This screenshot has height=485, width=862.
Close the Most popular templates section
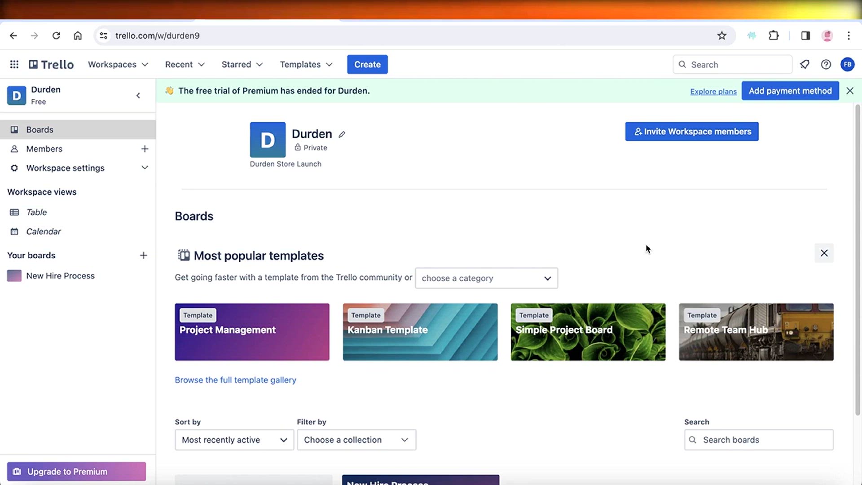pos(824,253)
